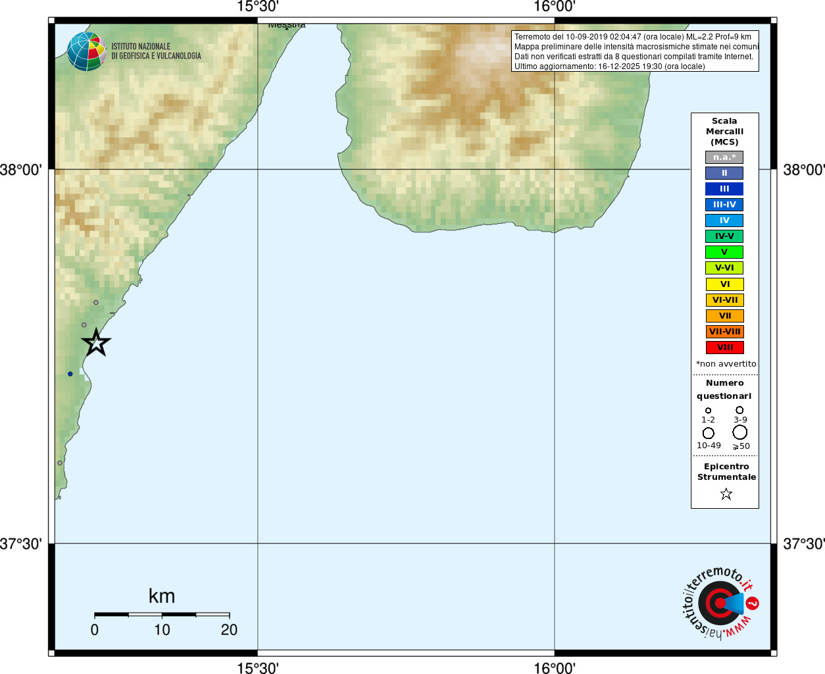The height and width of the screenshot is (674, 825).
Task: Click the VII-VIII legend swatch
Action: click(x=724, y=332)
